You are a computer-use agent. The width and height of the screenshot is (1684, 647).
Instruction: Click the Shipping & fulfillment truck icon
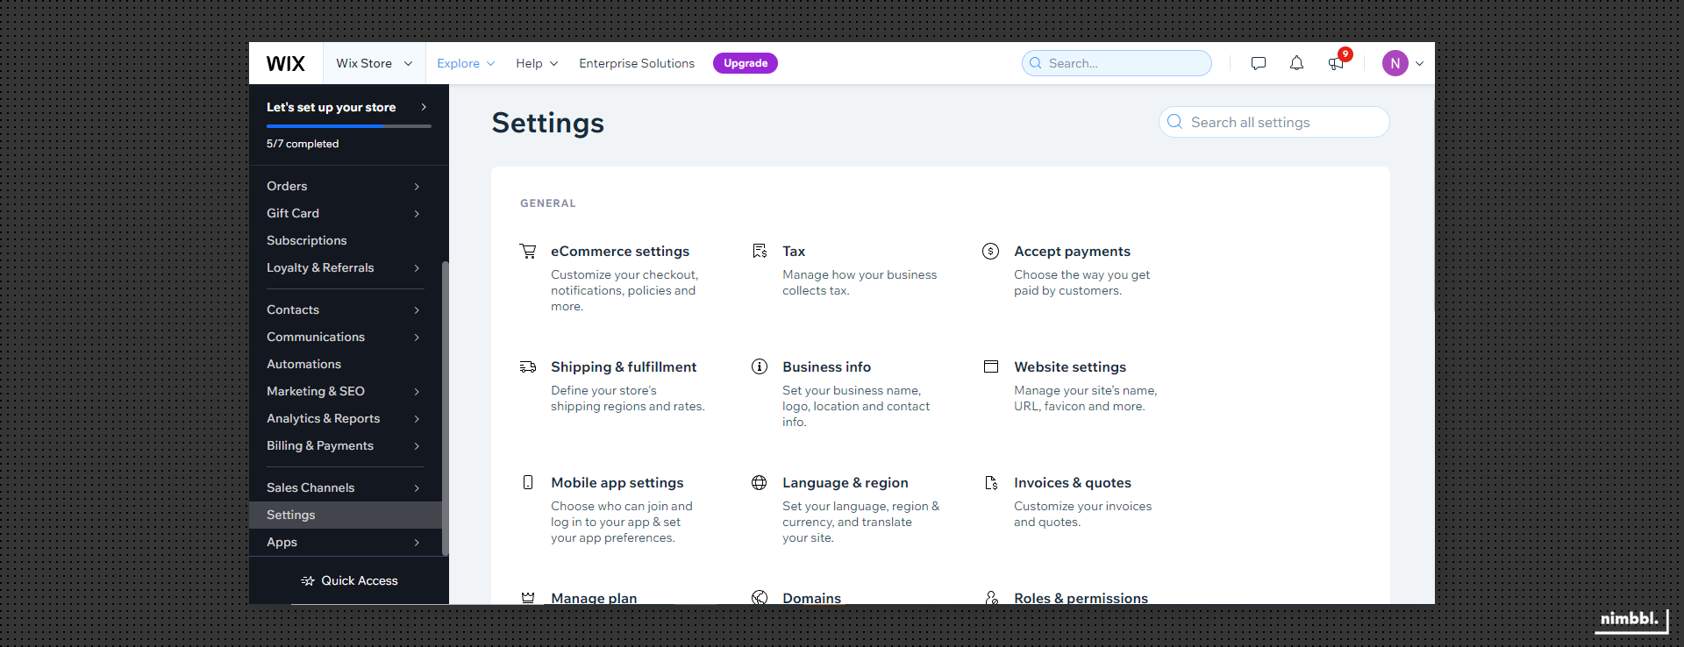click(x=528, y=366)
